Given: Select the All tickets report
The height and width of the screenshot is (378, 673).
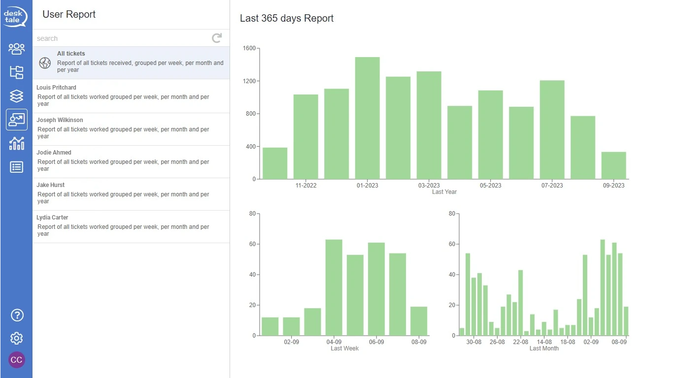Looking at the screenshot, I should coord(131,63).
